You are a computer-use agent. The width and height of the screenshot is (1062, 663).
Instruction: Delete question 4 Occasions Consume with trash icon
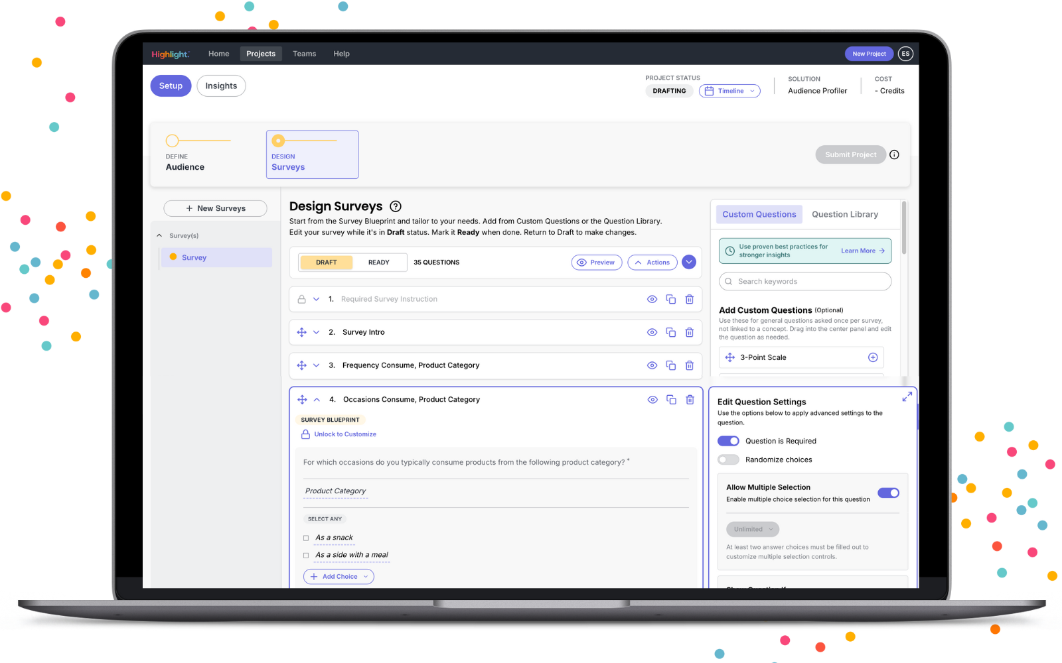coord(690,400)
